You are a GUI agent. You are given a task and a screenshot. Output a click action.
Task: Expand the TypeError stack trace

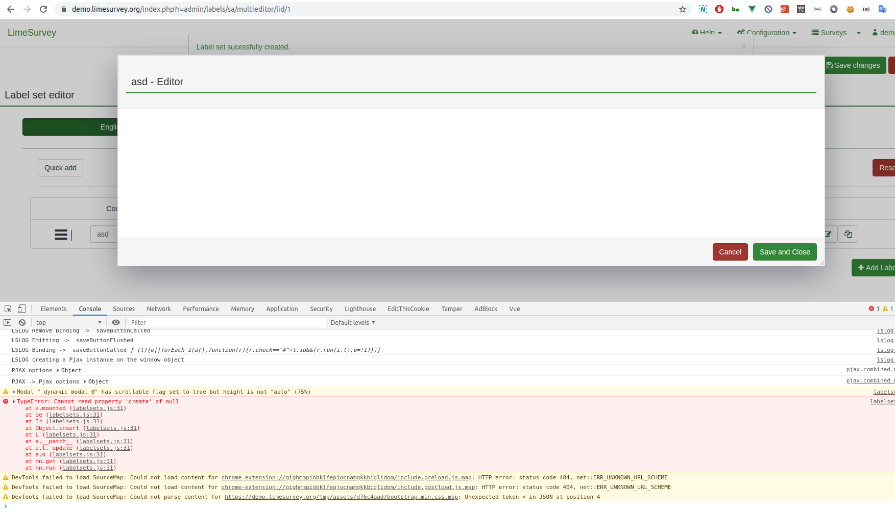click(x=14, y=402)
